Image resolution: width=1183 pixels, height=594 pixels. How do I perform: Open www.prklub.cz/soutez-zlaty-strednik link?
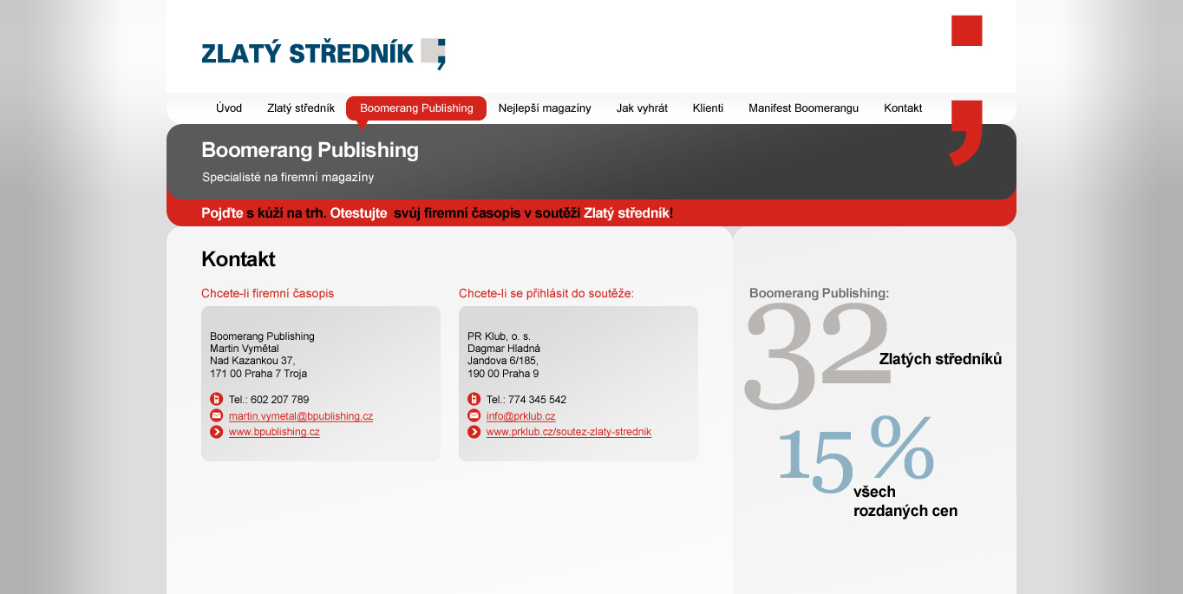click(569, 432)
